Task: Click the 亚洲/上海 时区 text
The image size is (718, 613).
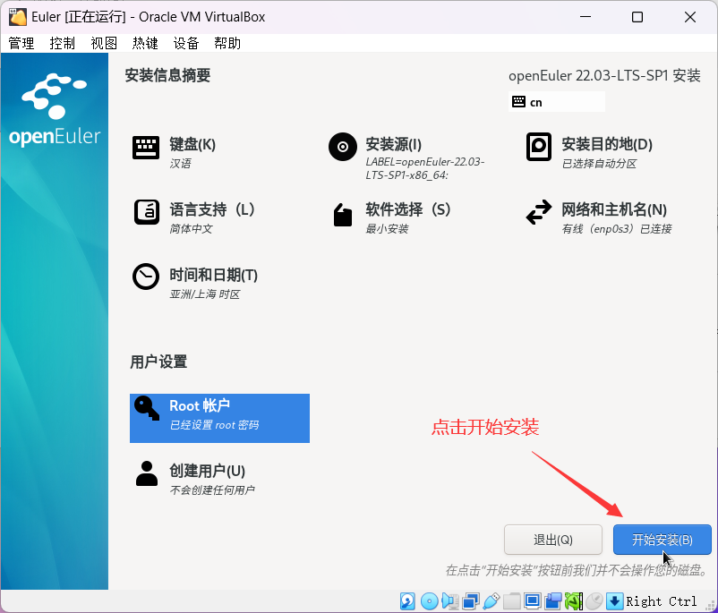Action: 204,294
